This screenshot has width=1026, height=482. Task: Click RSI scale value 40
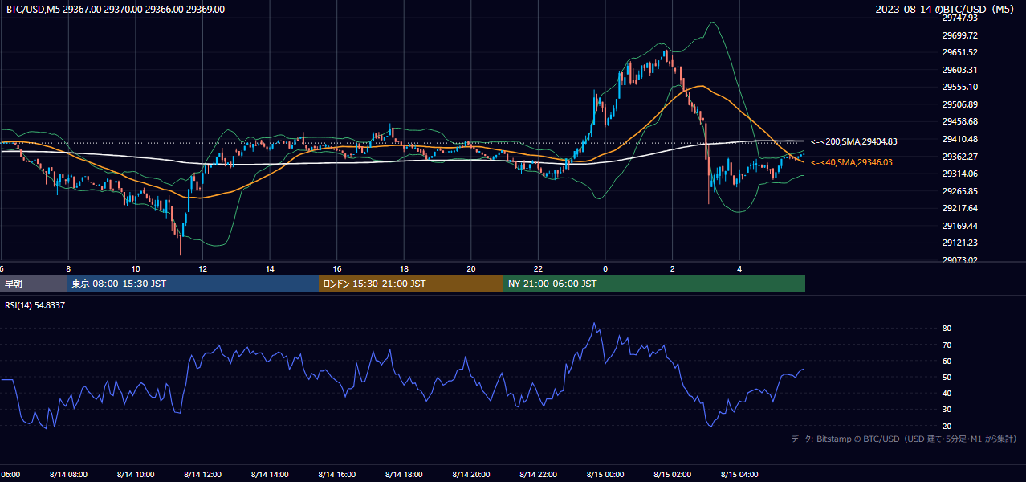[947, 393]
